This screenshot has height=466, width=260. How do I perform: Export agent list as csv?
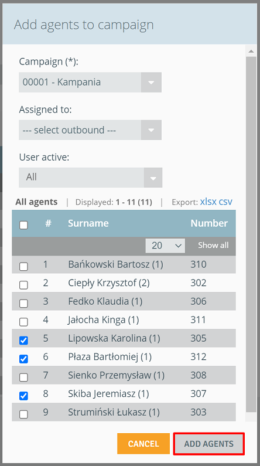[225, 202]
